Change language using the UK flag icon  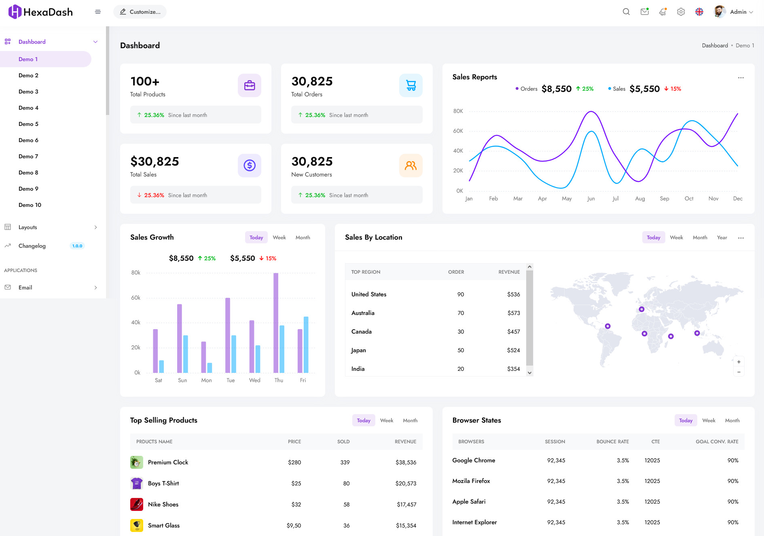pyautogui.click(x=699, y=12)
